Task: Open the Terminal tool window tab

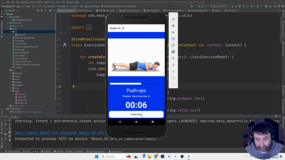Action: (x=58, y=152)
